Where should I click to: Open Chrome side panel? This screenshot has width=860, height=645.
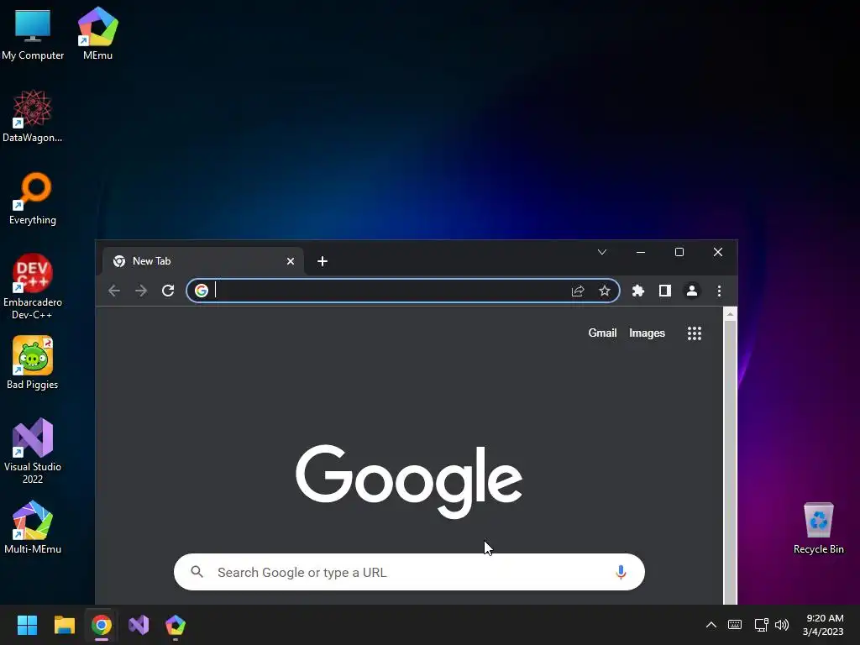pyautogui.click(x=665, y=291)
